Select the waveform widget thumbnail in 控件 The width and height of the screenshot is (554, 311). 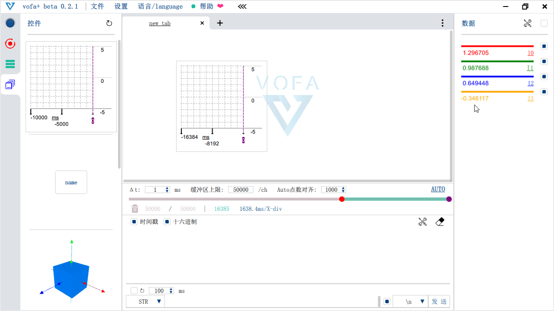click(71, 87)
